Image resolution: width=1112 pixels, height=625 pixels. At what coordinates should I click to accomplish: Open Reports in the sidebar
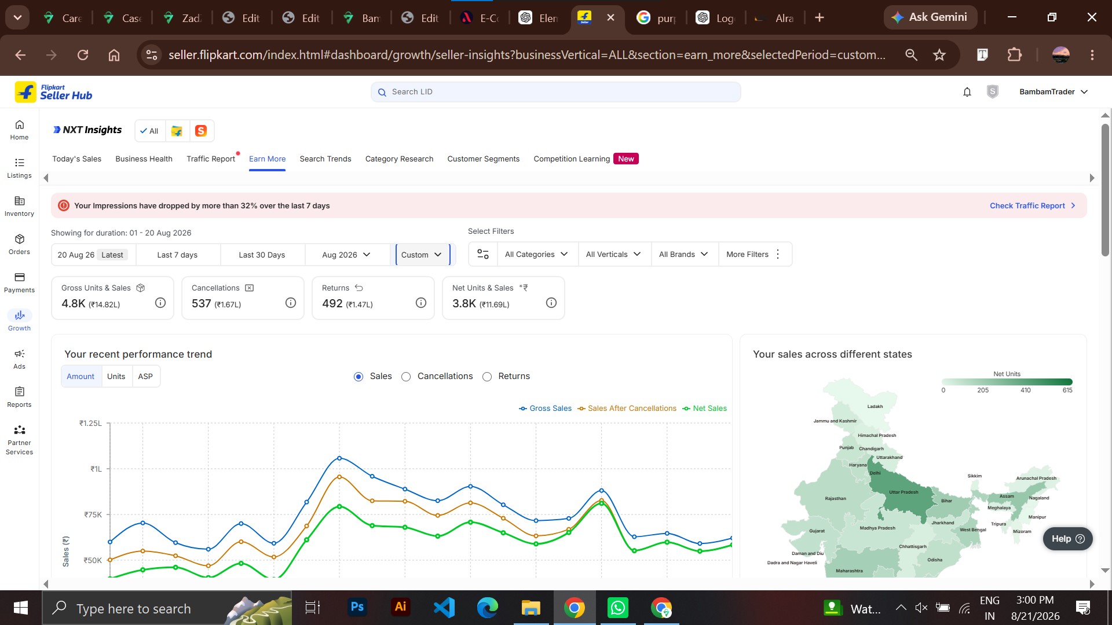pyautogui.click(x=19, y=398)
